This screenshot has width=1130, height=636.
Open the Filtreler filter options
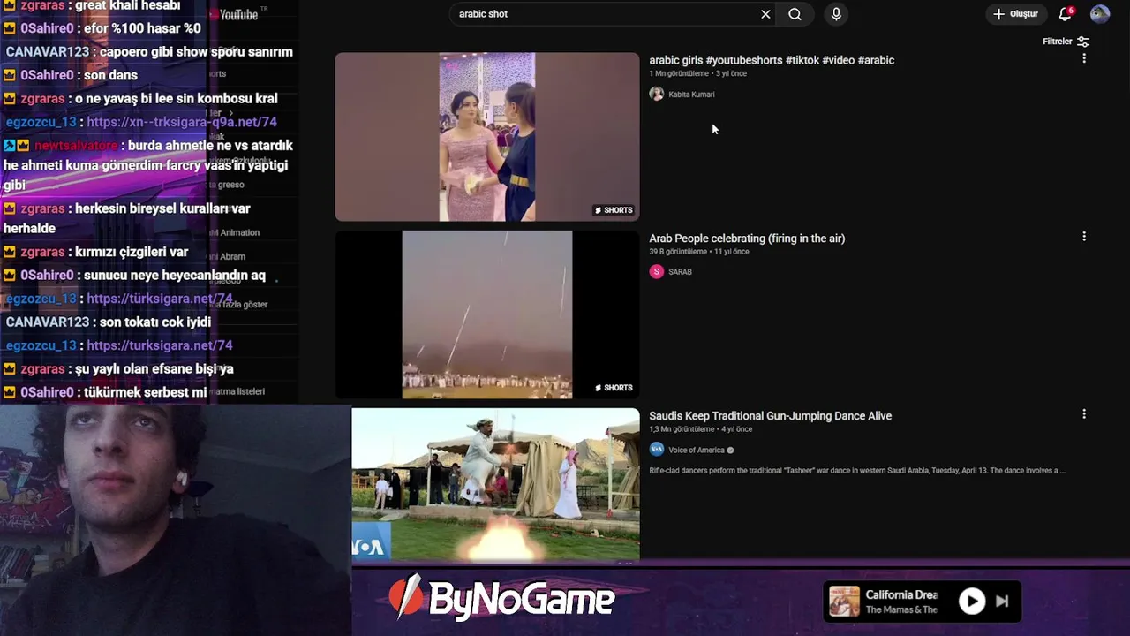[1066, 42]
